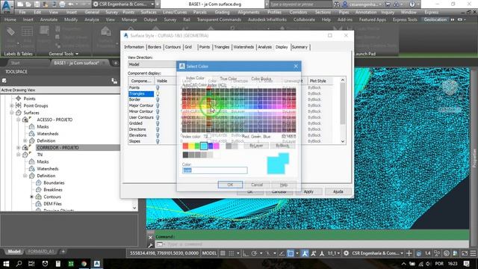Toggle polar tracking icon in status bar
Image resolution: width=478 pixels, height=269 pixels.
click(254, 253)
